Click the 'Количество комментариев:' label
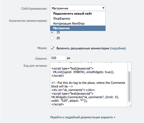144x123 pixels. [x=28, y=21]
